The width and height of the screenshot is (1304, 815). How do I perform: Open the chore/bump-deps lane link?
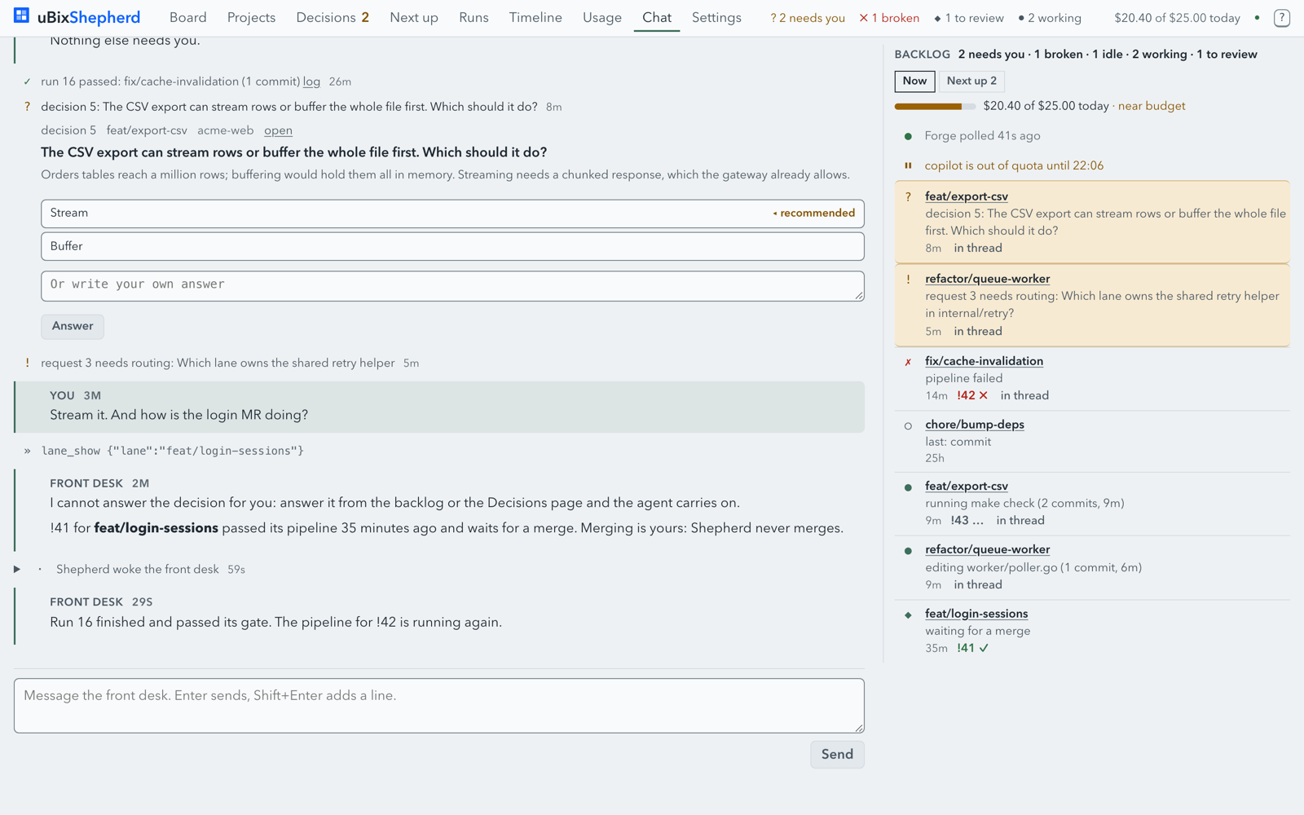pyautogui.click(x=975, y=425)
